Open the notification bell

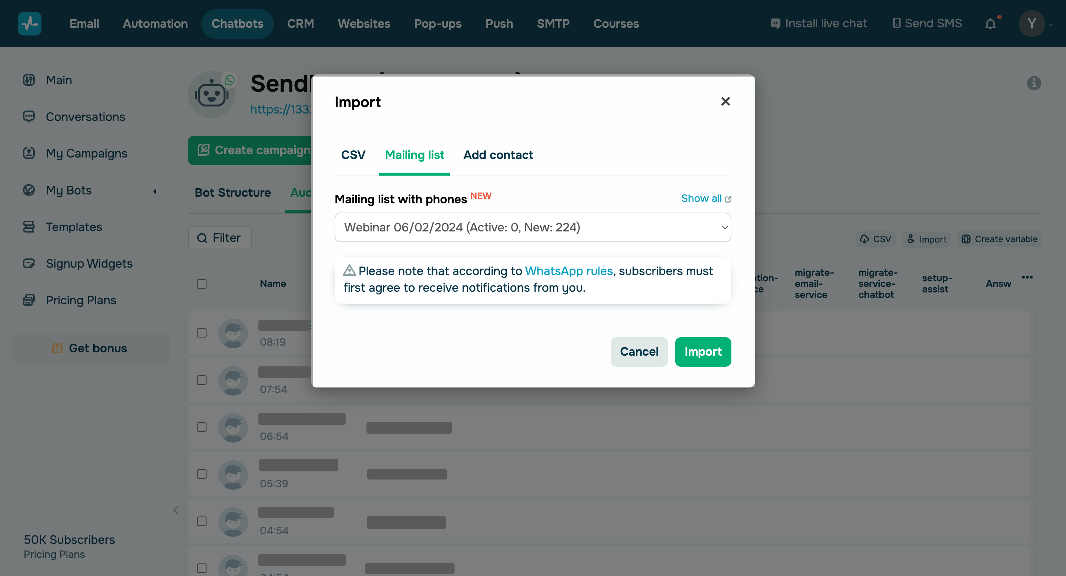pyautogui.click(x=991, y=24)
